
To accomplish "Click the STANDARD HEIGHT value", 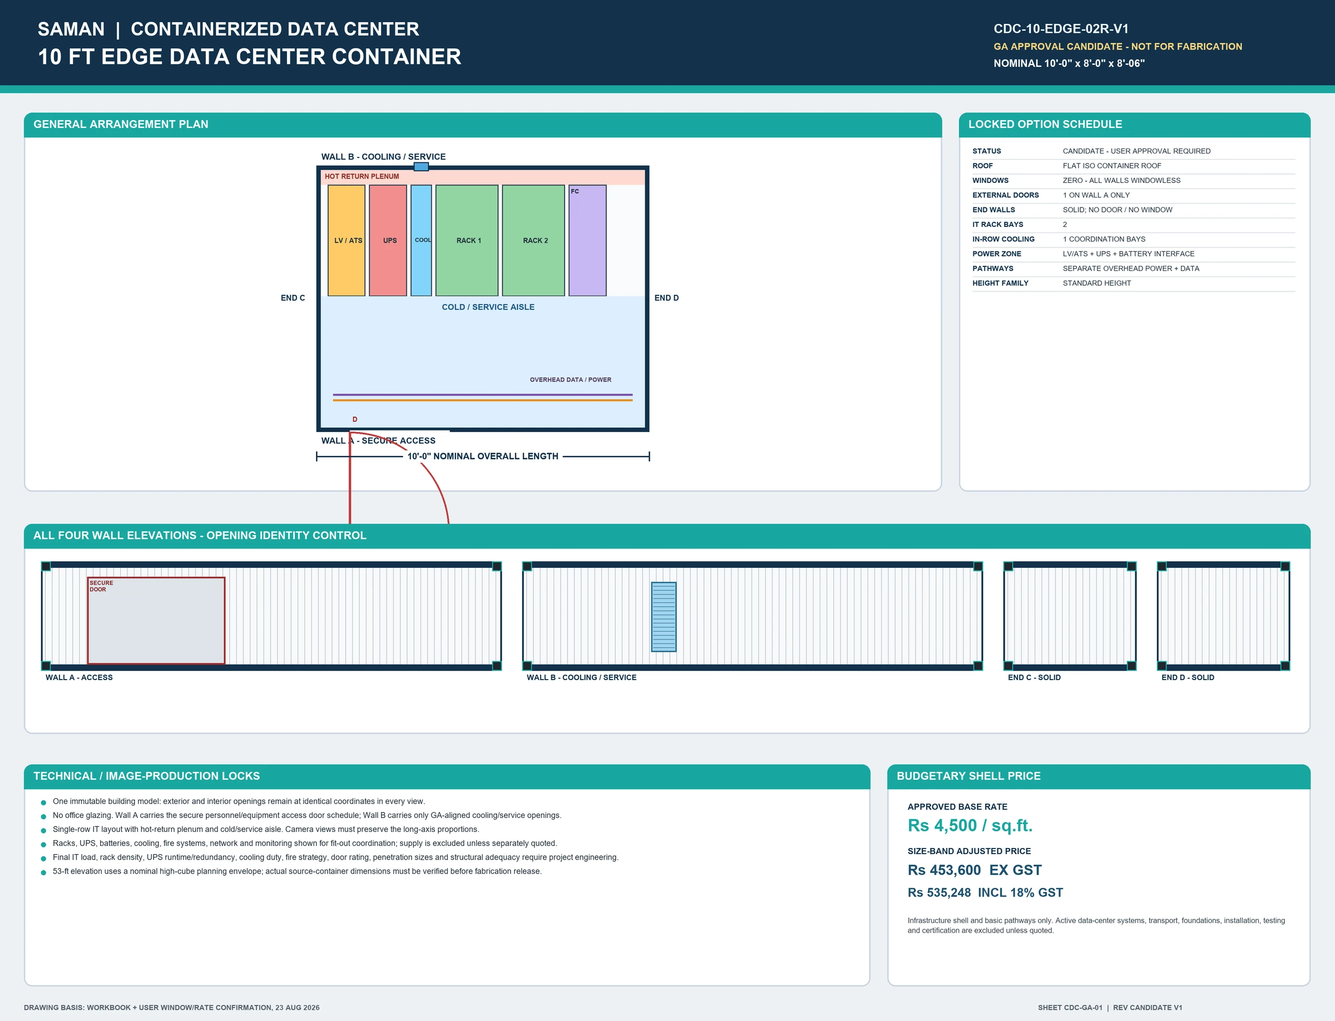I will pos(1097,282).
